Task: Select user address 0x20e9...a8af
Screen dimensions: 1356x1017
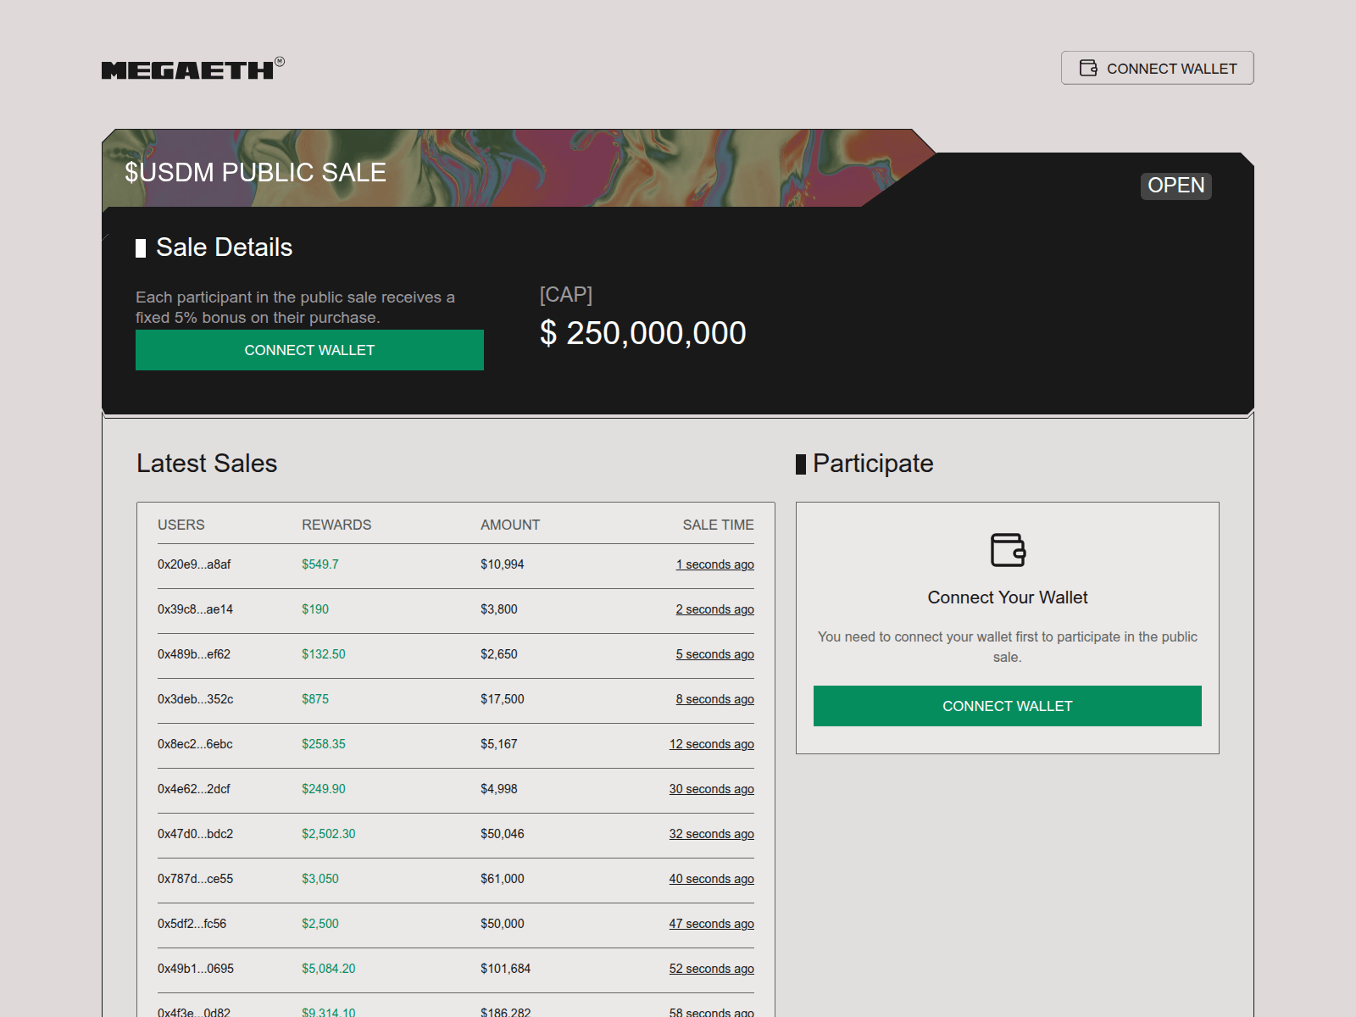Action: tap(195, 564)
